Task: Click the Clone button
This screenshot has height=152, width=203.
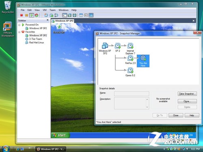Action: click(187, 101)
